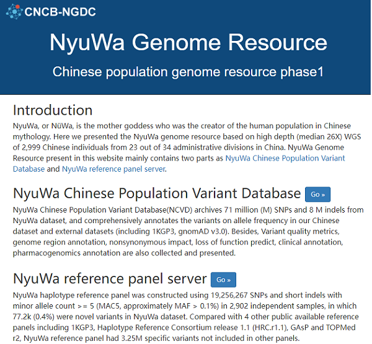Viewport: 372px width, 344px height.
Task: Click the text "gnomAD v3.0" in the paragraph
Action: pos(231,231)
